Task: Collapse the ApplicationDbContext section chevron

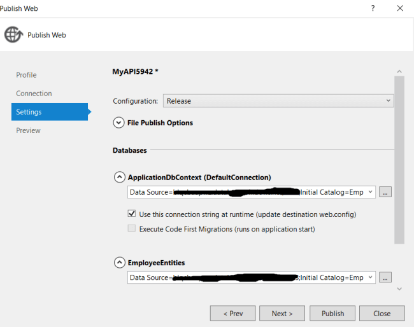Action: (x=119, y=177)
